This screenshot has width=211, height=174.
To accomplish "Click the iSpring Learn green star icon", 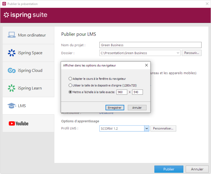I will [x=11, y=88].
